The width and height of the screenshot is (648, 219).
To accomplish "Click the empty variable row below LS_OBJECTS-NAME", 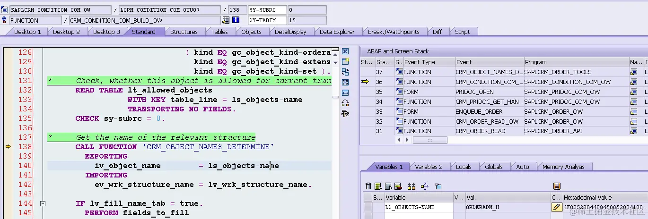I will tap(419, 215).
